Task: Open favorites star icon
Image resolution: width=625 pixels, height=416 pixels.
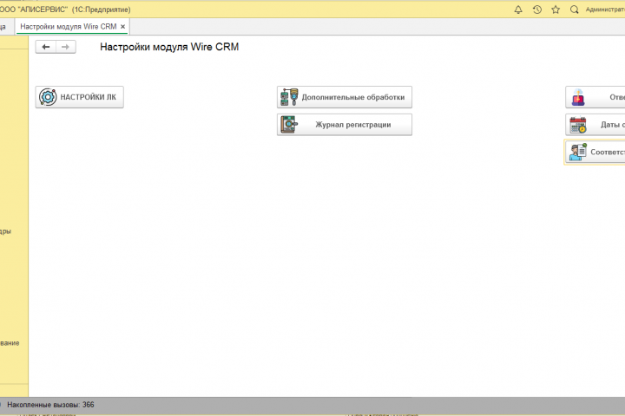Action: [556, 10]
